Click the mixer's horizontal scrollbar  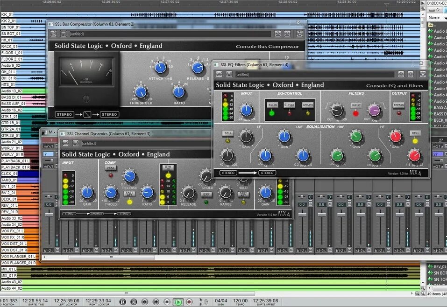(112, 257)
